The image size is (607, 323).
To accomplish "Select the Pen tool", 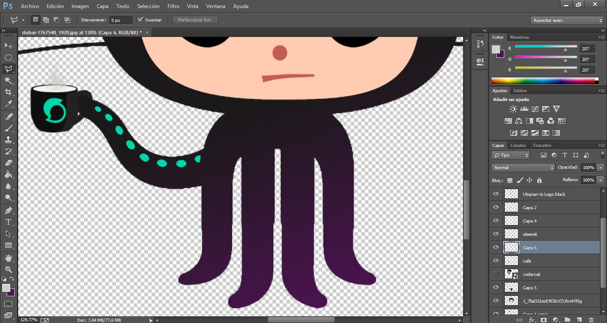I will tap(8, 210).
